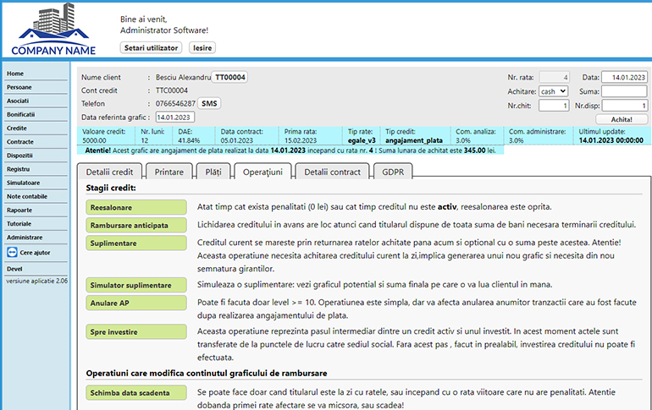Click the Spre investire button
652x410 pixels.
point(136,332)
